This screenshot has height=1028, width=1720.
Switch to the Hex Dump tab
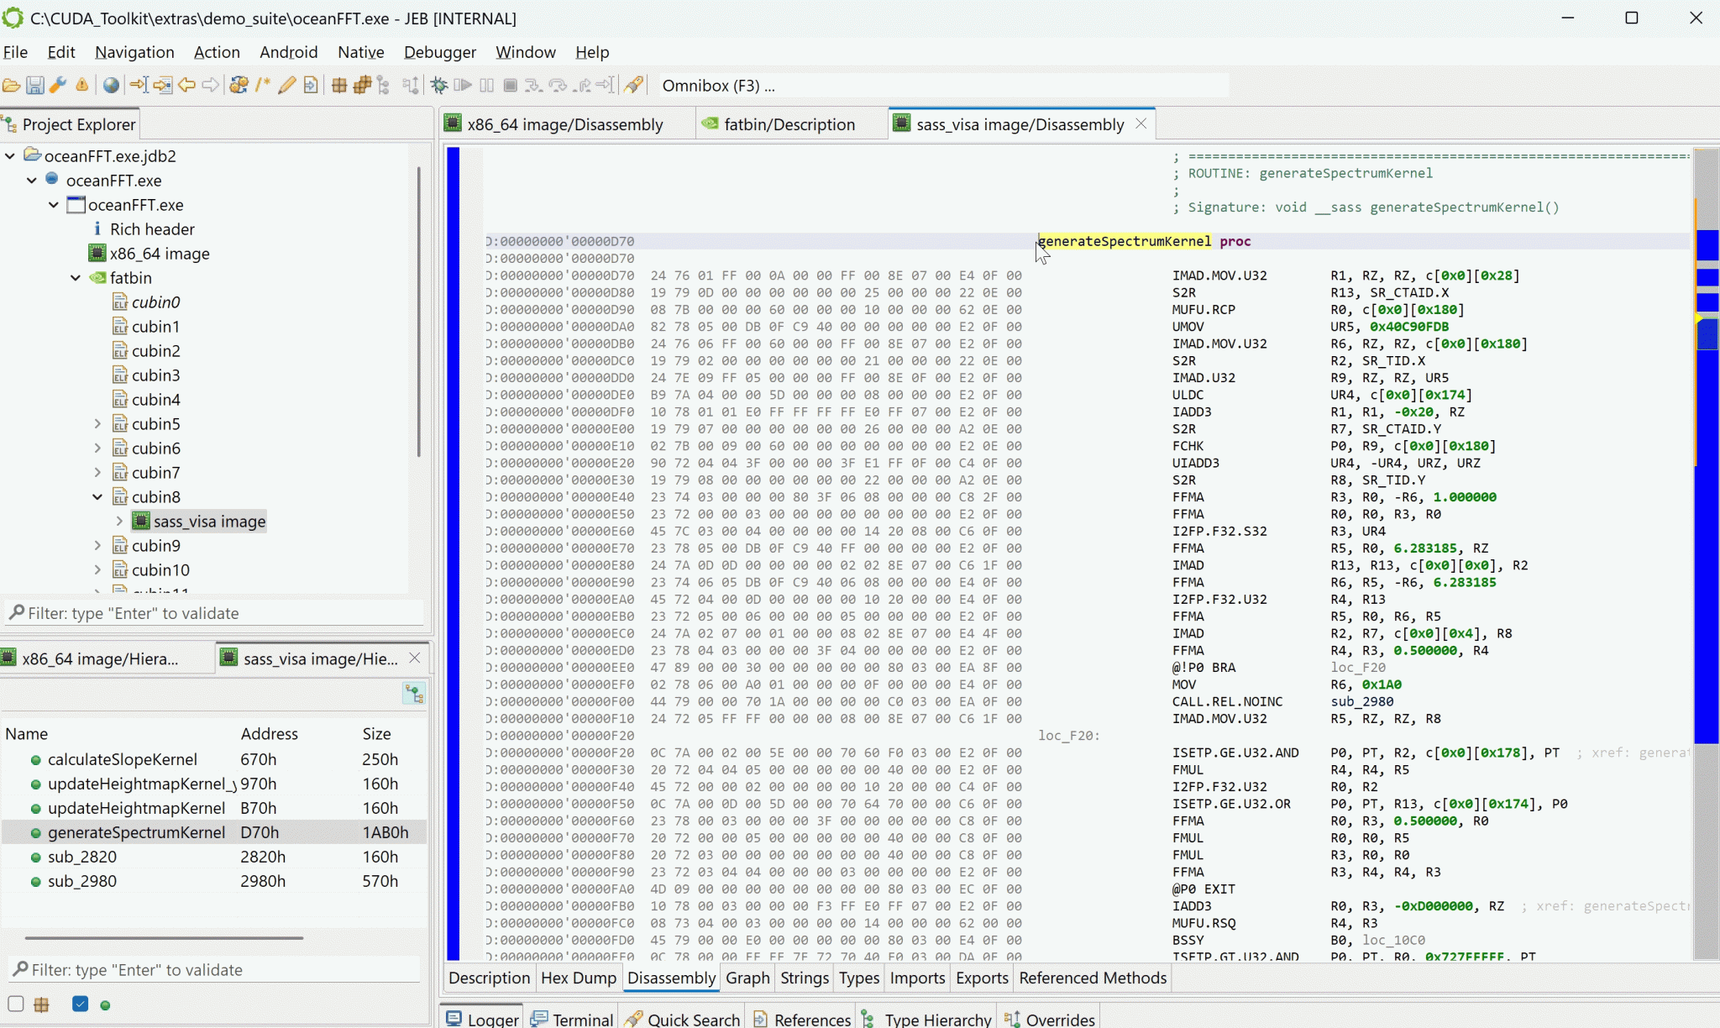[578, 978]
